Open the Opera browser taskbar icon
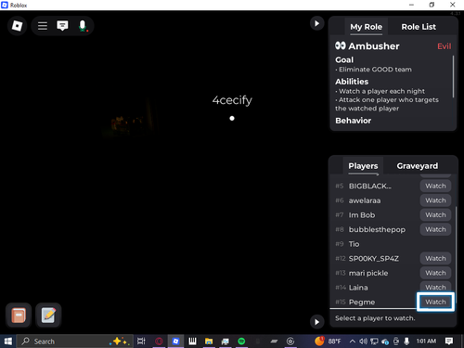The height and width of the screenshot is (348, 464). pos(159,342)
